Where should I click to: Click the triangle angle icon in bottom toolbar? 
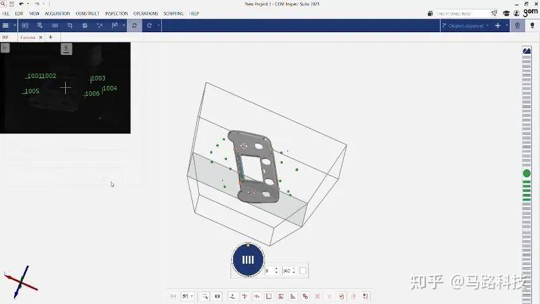(x=293, y=296)
